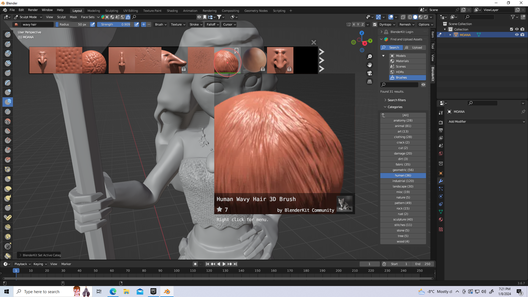Switch to the Upload tab in BlenderKit

[415, 47]
